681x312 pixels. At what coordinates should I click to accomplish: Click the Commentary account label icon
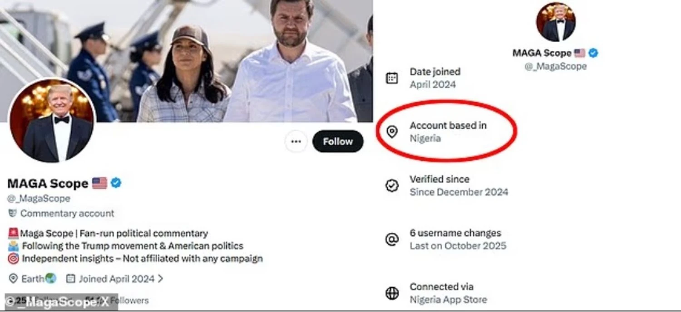tap(12, 213)
